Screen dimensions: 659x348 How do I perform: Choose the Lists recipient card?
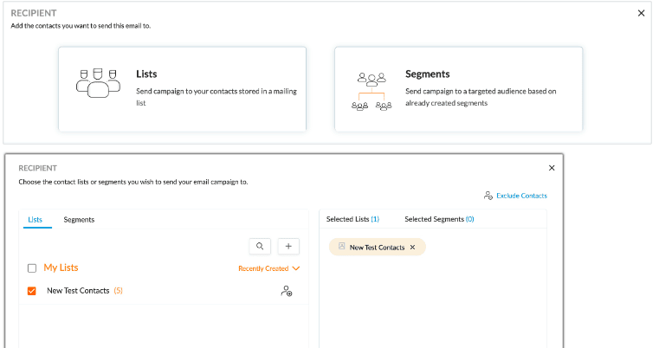pyautogui.click(x=182, y=89)
